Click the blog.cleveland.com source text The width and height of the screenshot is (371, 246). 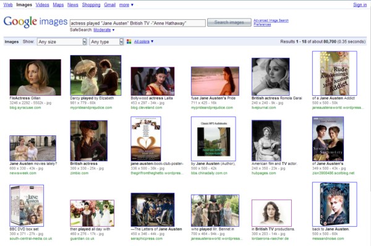(x=147, y=108)
